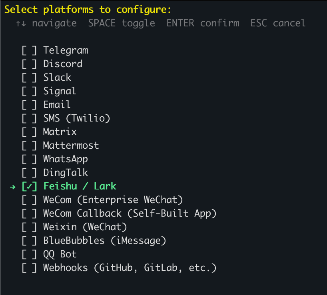Image resolution: width=327 pixels, height=295 pixels.
Task: Click the green arrow cursor indicator
Action: pyautogui.click(x=12, y=187)
